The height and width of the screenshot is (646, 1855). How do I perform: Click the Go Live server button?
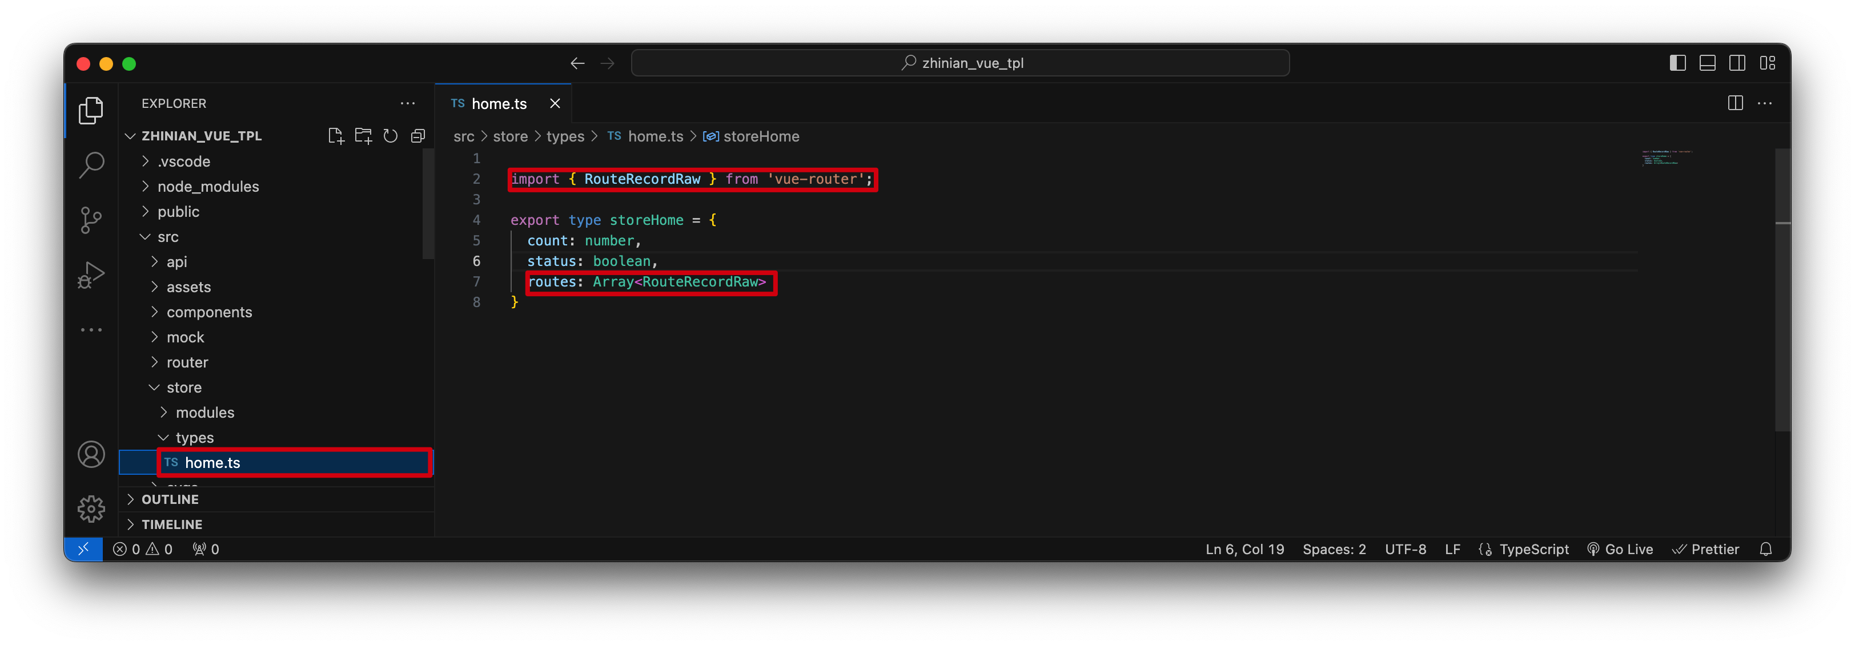[1620, 549]
